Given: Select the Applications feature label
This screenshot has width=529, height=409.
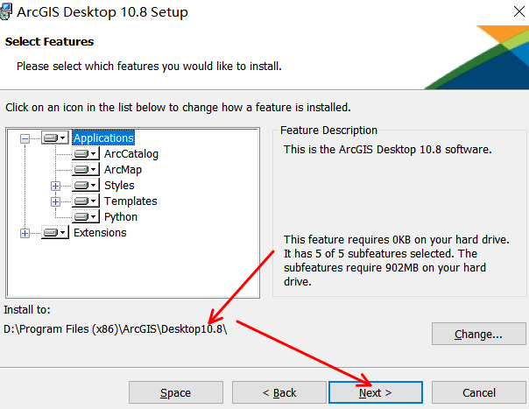Looking at the screenshot, I should pos(103,138).
